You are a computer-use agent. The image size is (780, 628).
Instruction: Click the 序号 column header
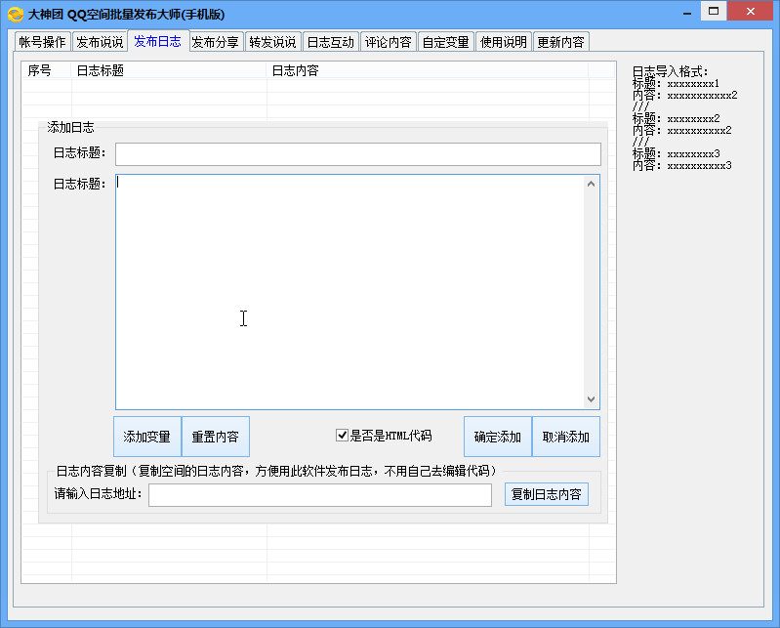pyautogui.click(x=47, y=70)
